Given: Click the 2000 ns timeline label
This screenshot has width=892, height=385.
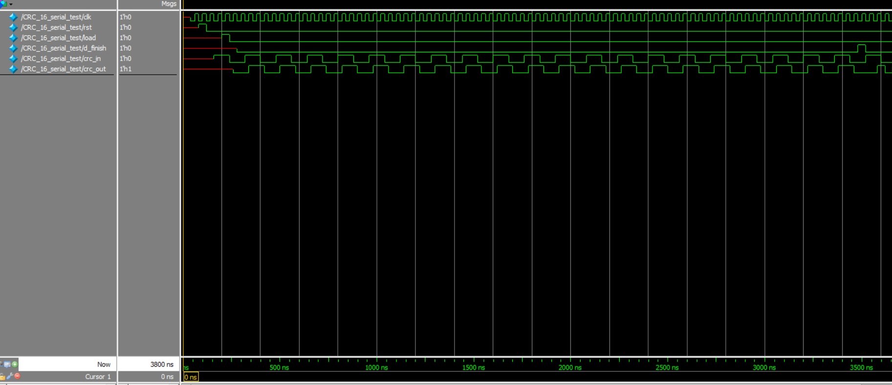Looking at the screenshot, I should coord(570,367).
